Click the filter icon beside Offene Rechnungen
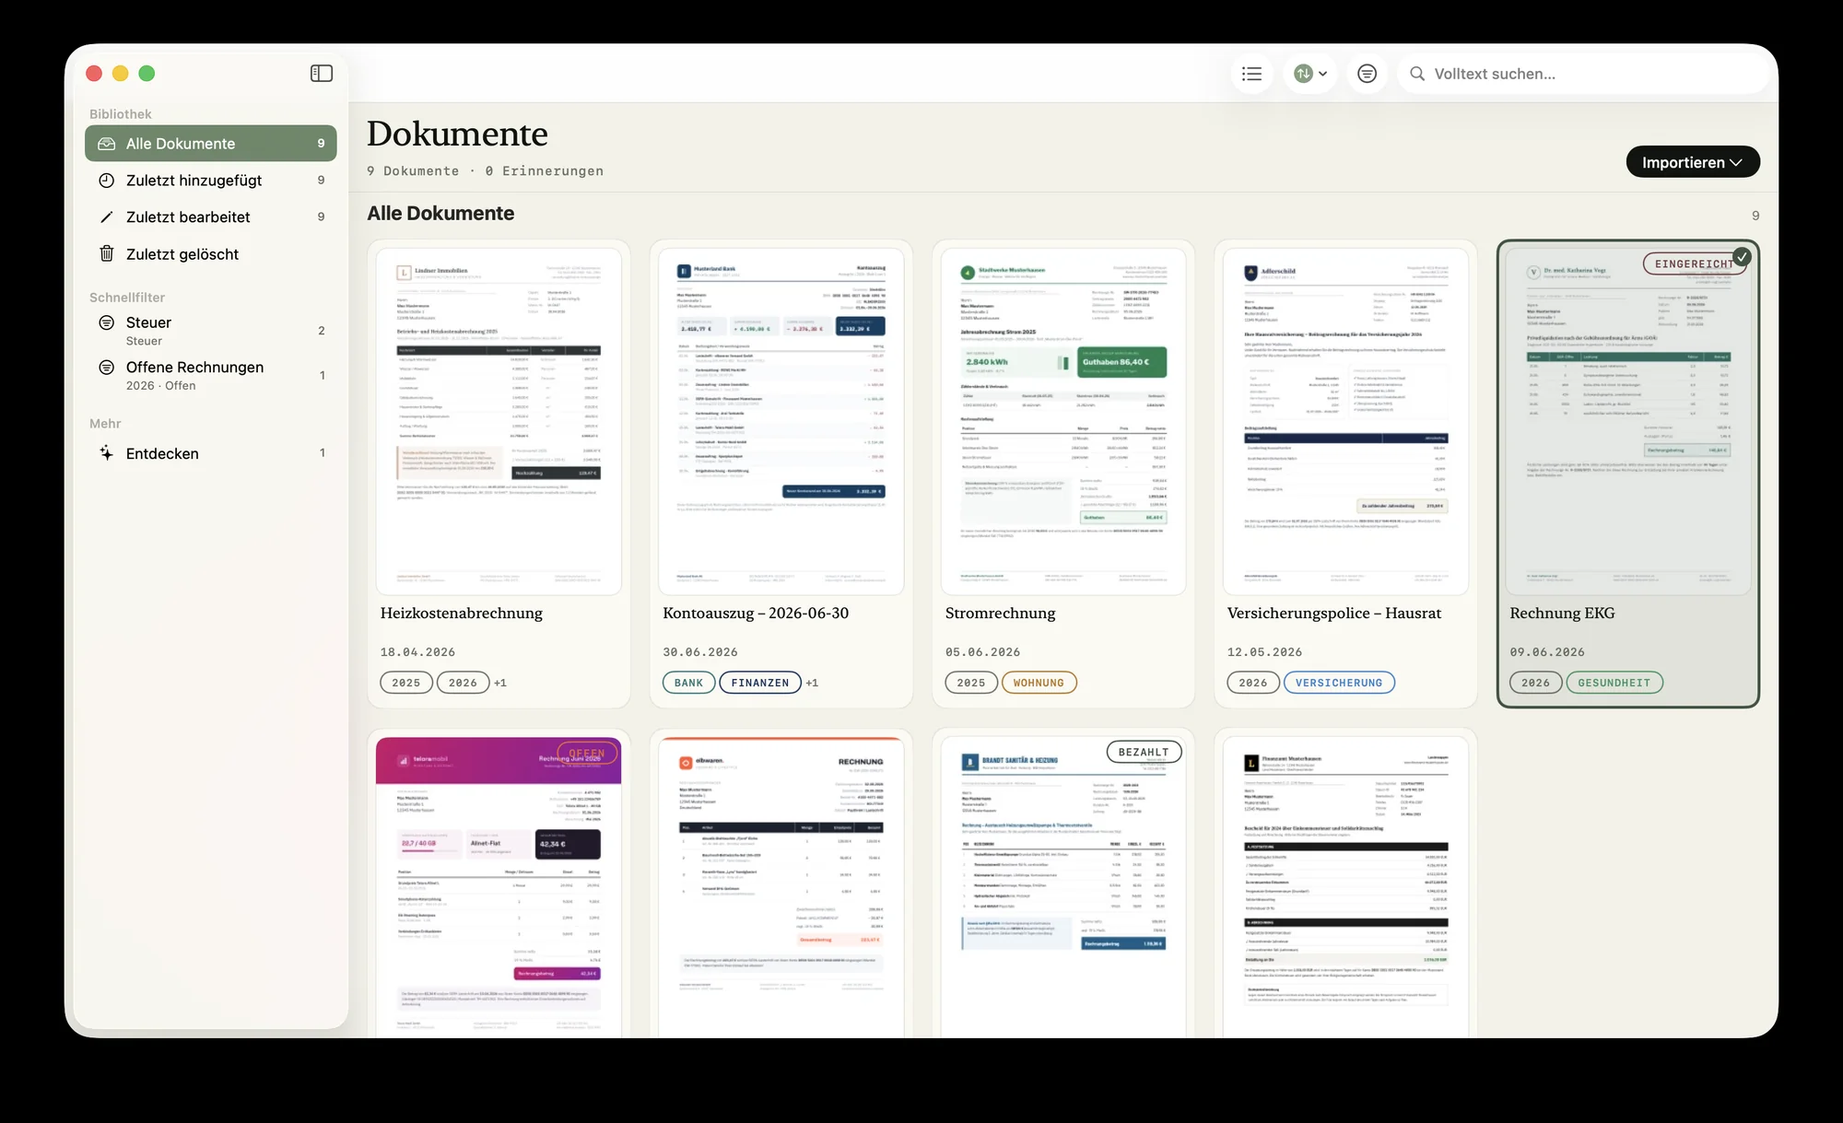 point(107,368)
